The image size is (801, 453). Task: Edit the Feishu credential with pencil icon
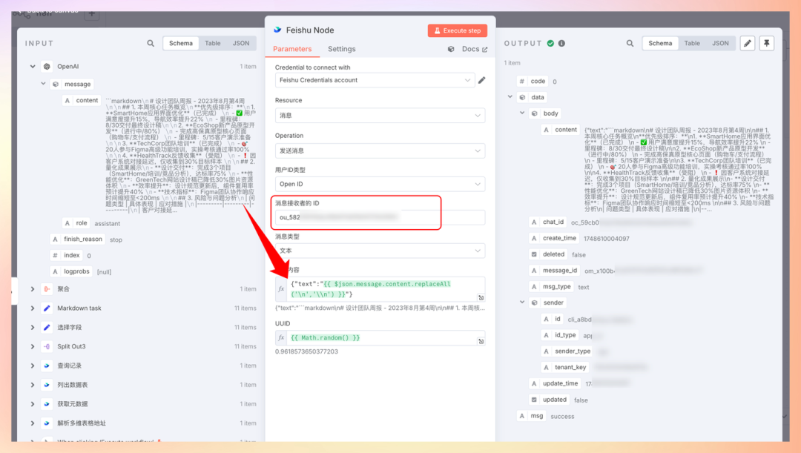482,80
